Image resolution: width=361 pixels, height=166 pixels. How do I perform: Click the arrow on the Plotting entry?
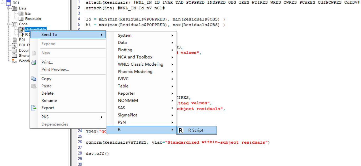point(172,50)
